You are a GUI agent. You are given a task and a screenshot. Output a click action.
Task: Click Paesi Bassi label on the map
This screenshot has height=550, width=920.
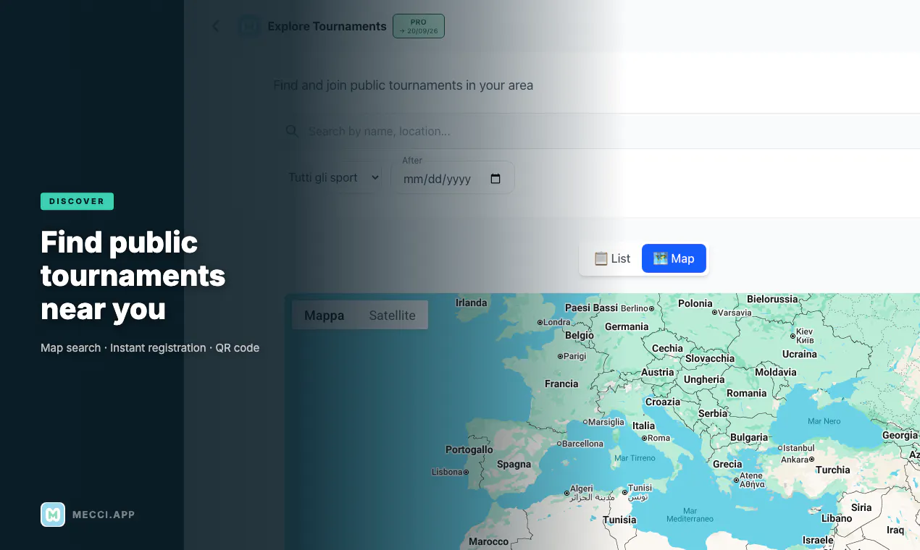[591, 308]
